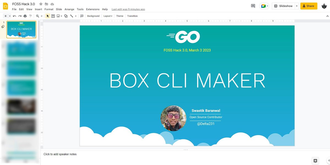Star the FOSS Hack 3.0 presentation

click(x=41, y=4)
